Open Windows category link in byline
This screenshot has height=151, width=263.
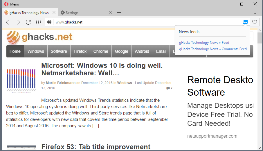point(125,83)
